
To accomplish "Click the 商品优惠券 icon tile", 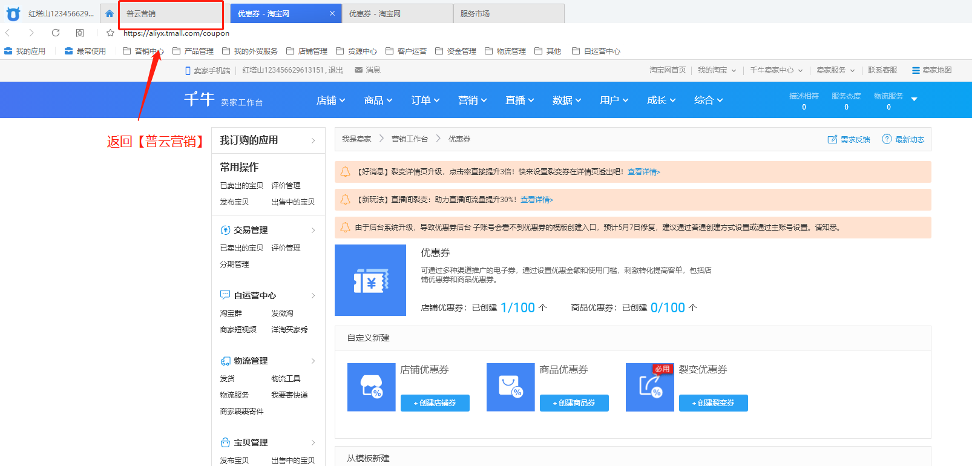I will click(511, 387).
